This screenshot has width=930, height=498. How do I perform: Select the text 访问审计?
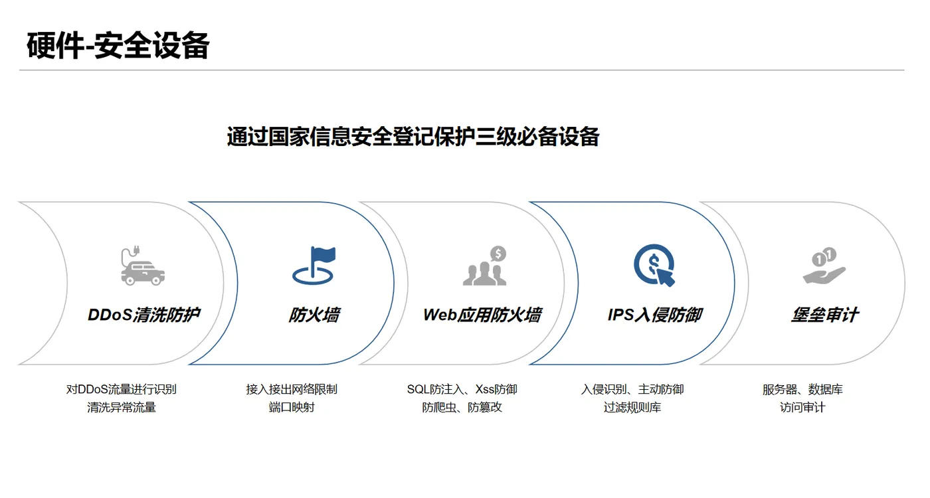coord(802,407)
